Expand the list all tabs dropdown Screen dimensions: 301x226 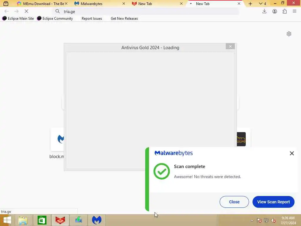pos(262,4)
